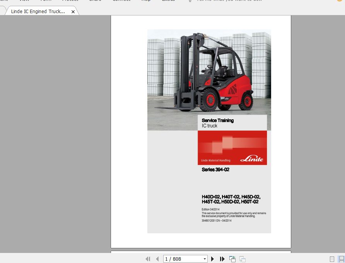The width and height of the screenshot is (345, 263).
Task: Click the 'Service Training' heading on the cover
Action: pos(218,120)
